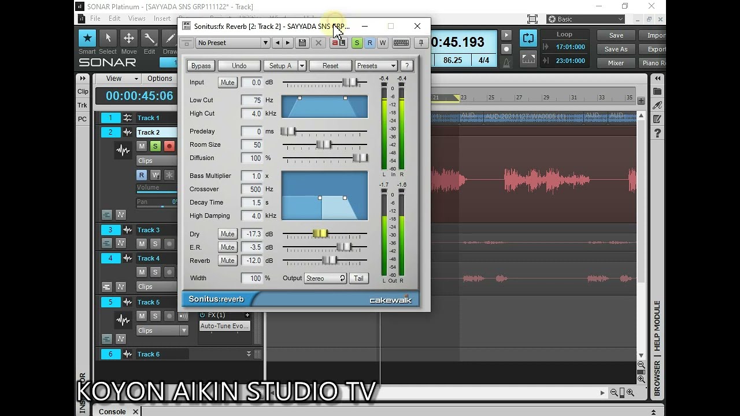Click Track 2 waveform icon
Image resolution: width=740 pixels, height=416 pixels.
(123, 151)
